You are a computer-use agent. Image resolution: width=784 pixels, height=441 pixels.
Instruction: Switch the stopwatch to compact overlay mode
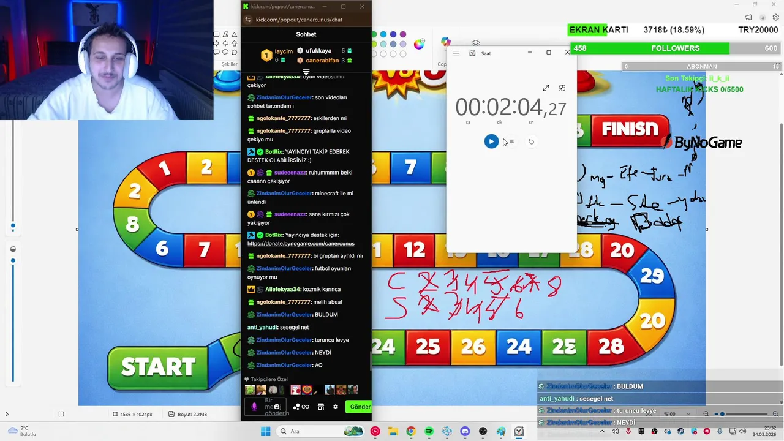[x=562, y=88]
